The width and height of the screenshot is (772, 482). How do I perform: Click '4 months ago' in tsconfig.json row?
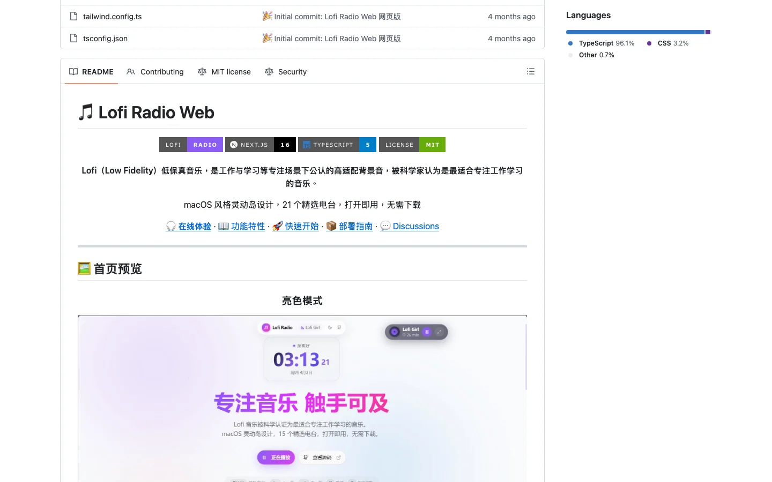(511, 39)
